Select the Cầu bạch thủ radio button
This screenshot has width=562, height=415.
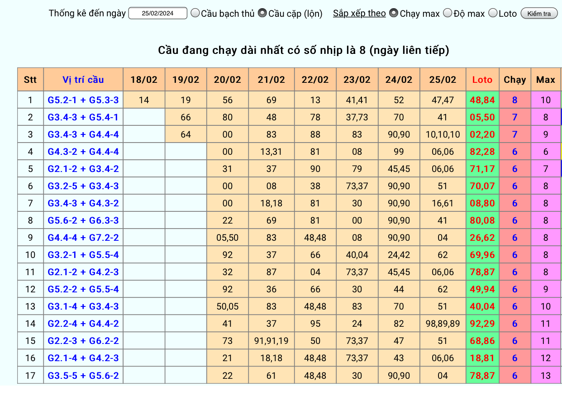(195, 13)
